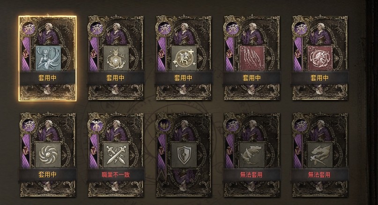Image resolution: width=378 pixels, height=205 pixels.
Task: Click 套用中 label on the vortex card
Action: coord(47,175)
